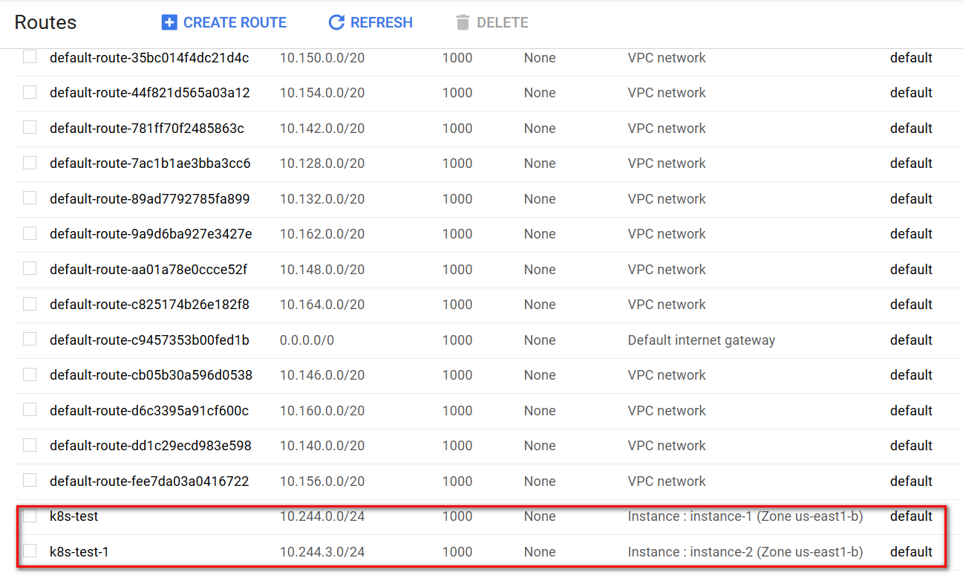Click the 0.0.0.0/0 destination range
This screenshot has width=963, height=584.
tap(307, 340)
